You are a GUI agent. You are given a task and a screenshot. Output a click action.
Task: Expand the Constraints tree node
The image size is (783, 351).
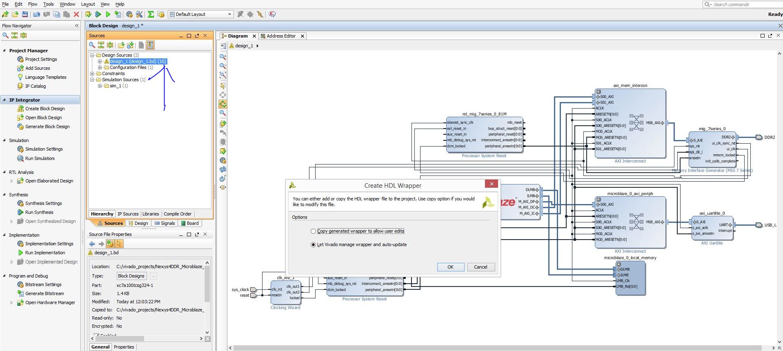coord(92,73)
